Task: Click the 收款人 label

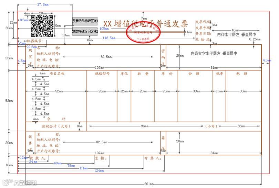Action: coord(38,158)
